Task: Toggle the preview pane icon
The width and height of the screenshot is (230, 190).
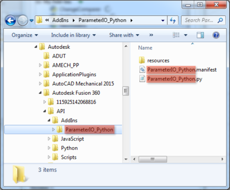Action: tap(200, 35)
